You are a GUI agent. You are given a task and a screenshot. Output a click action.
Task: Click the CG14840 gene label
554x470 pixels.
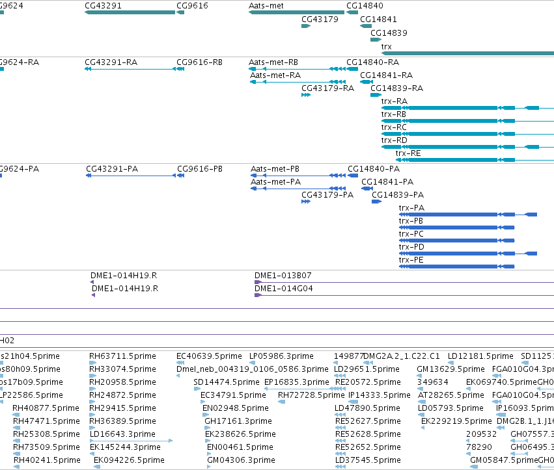coord(365,6)
